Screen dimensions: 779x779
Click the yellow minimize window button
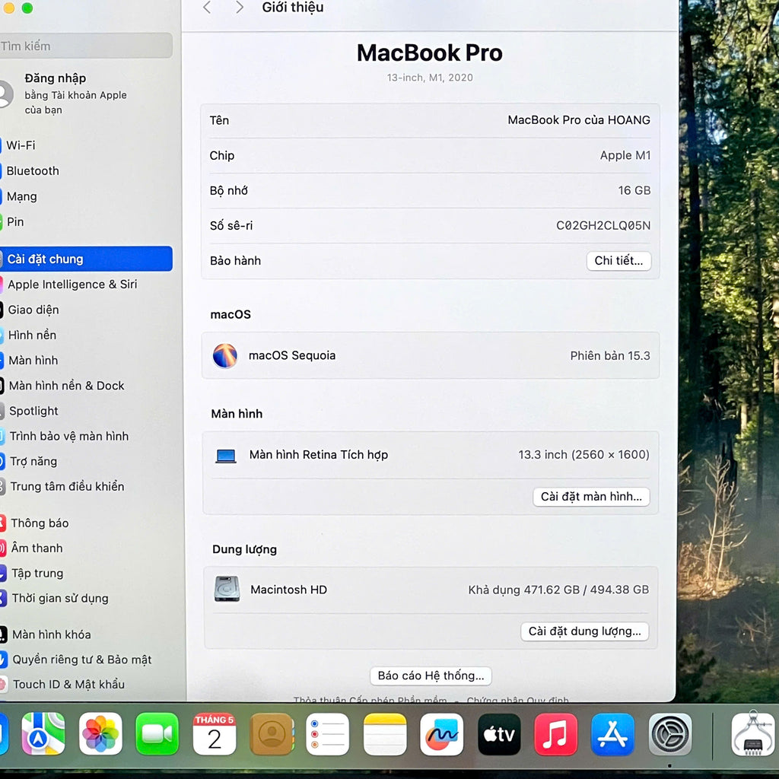[8, 8]
